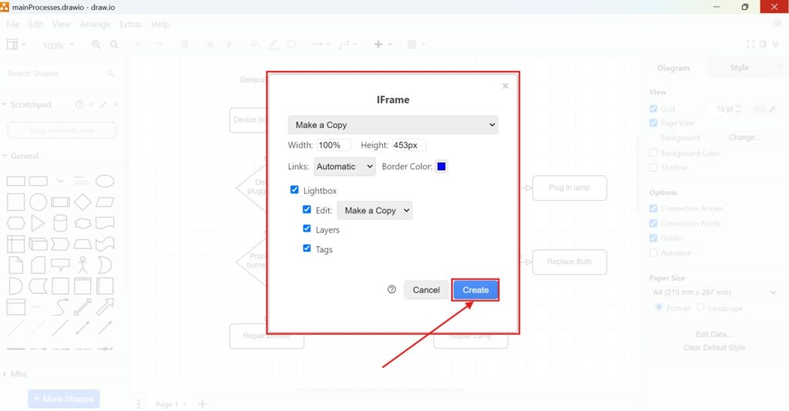Click the Height input field

point(409,145)
